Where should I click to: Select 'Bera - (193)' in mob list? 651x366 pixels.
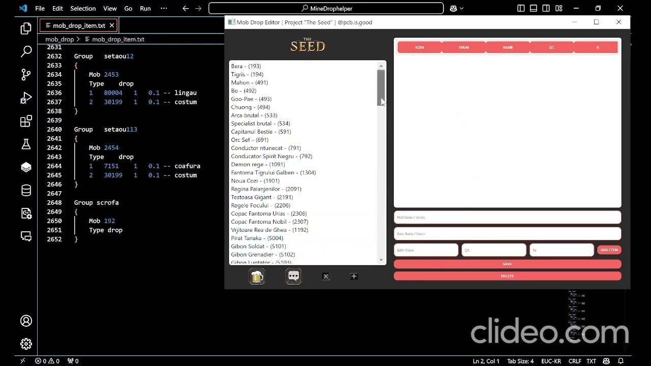coord(246,66)
